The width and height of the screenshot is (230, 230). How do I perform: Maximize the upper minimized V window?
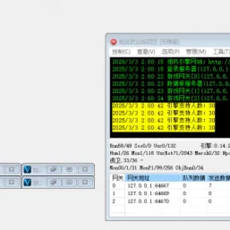point(69,169)
